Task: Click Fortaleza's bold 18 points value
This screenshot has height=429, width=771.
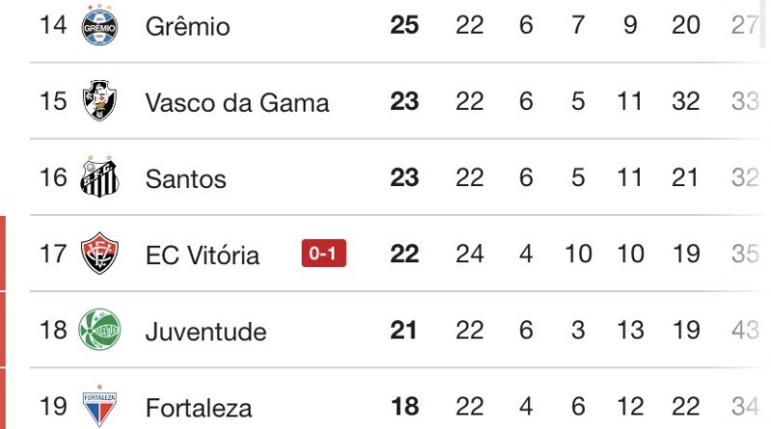Action: click(405, 407)
